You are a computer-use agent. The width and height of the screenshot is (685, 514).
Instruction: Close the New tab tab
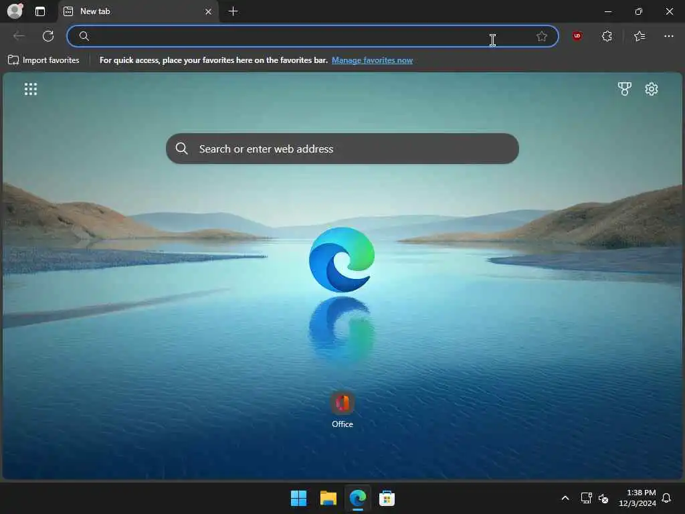(209, 12)
